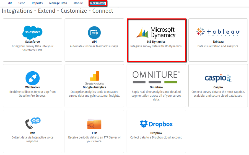Click 'Receive periodic data to an FTP Server' text
The width and height of the screenshot is (249, 155).
coord(94,139)
